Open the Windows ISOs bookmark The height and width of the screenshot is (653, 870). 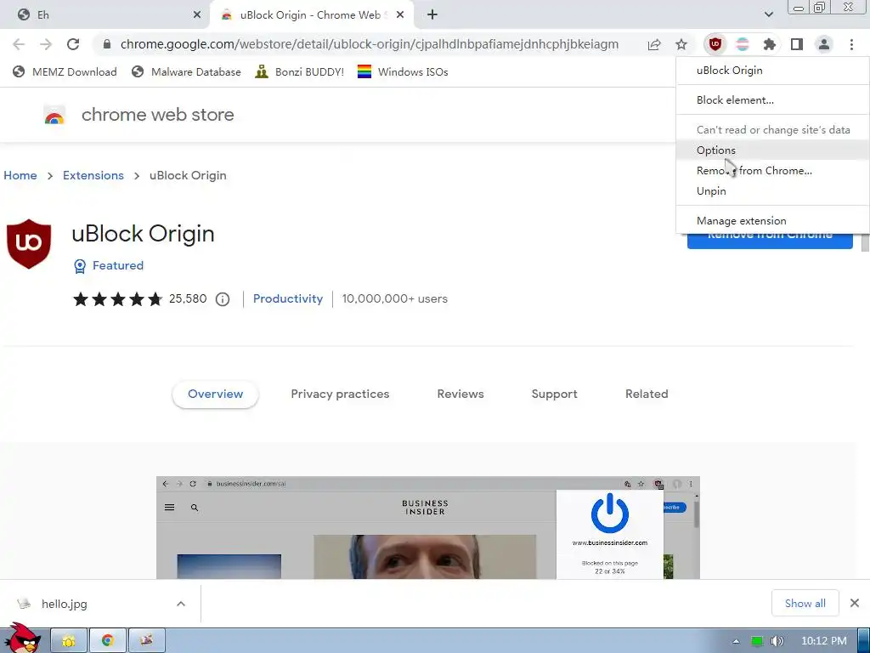(403, 71)
